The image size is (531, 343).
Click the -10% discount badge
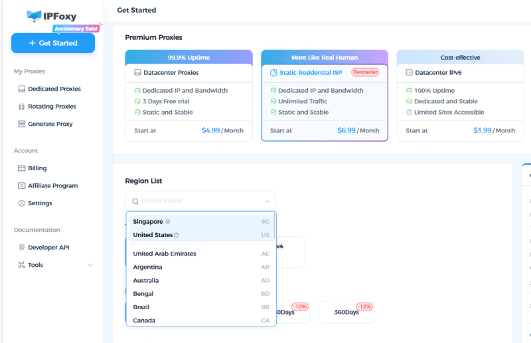[300, 307]
